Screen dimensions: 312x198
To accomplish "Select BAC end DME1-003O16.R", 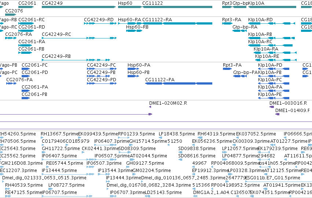I will [272, 107].
